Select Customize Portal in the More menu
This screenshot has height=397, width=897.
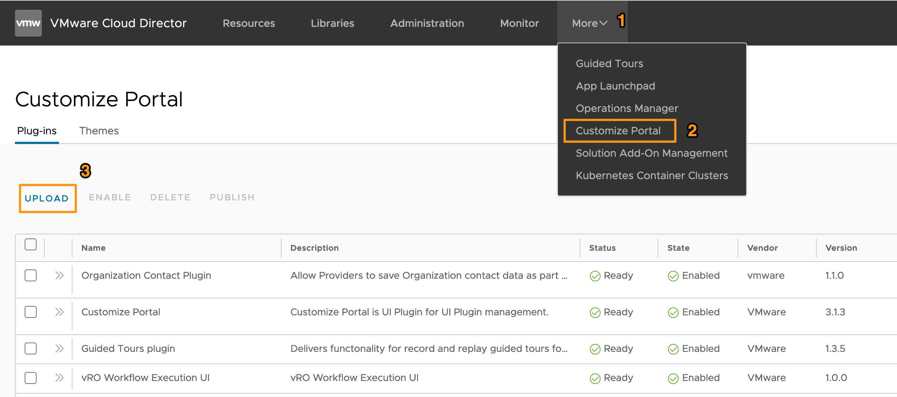click(618, 131)
